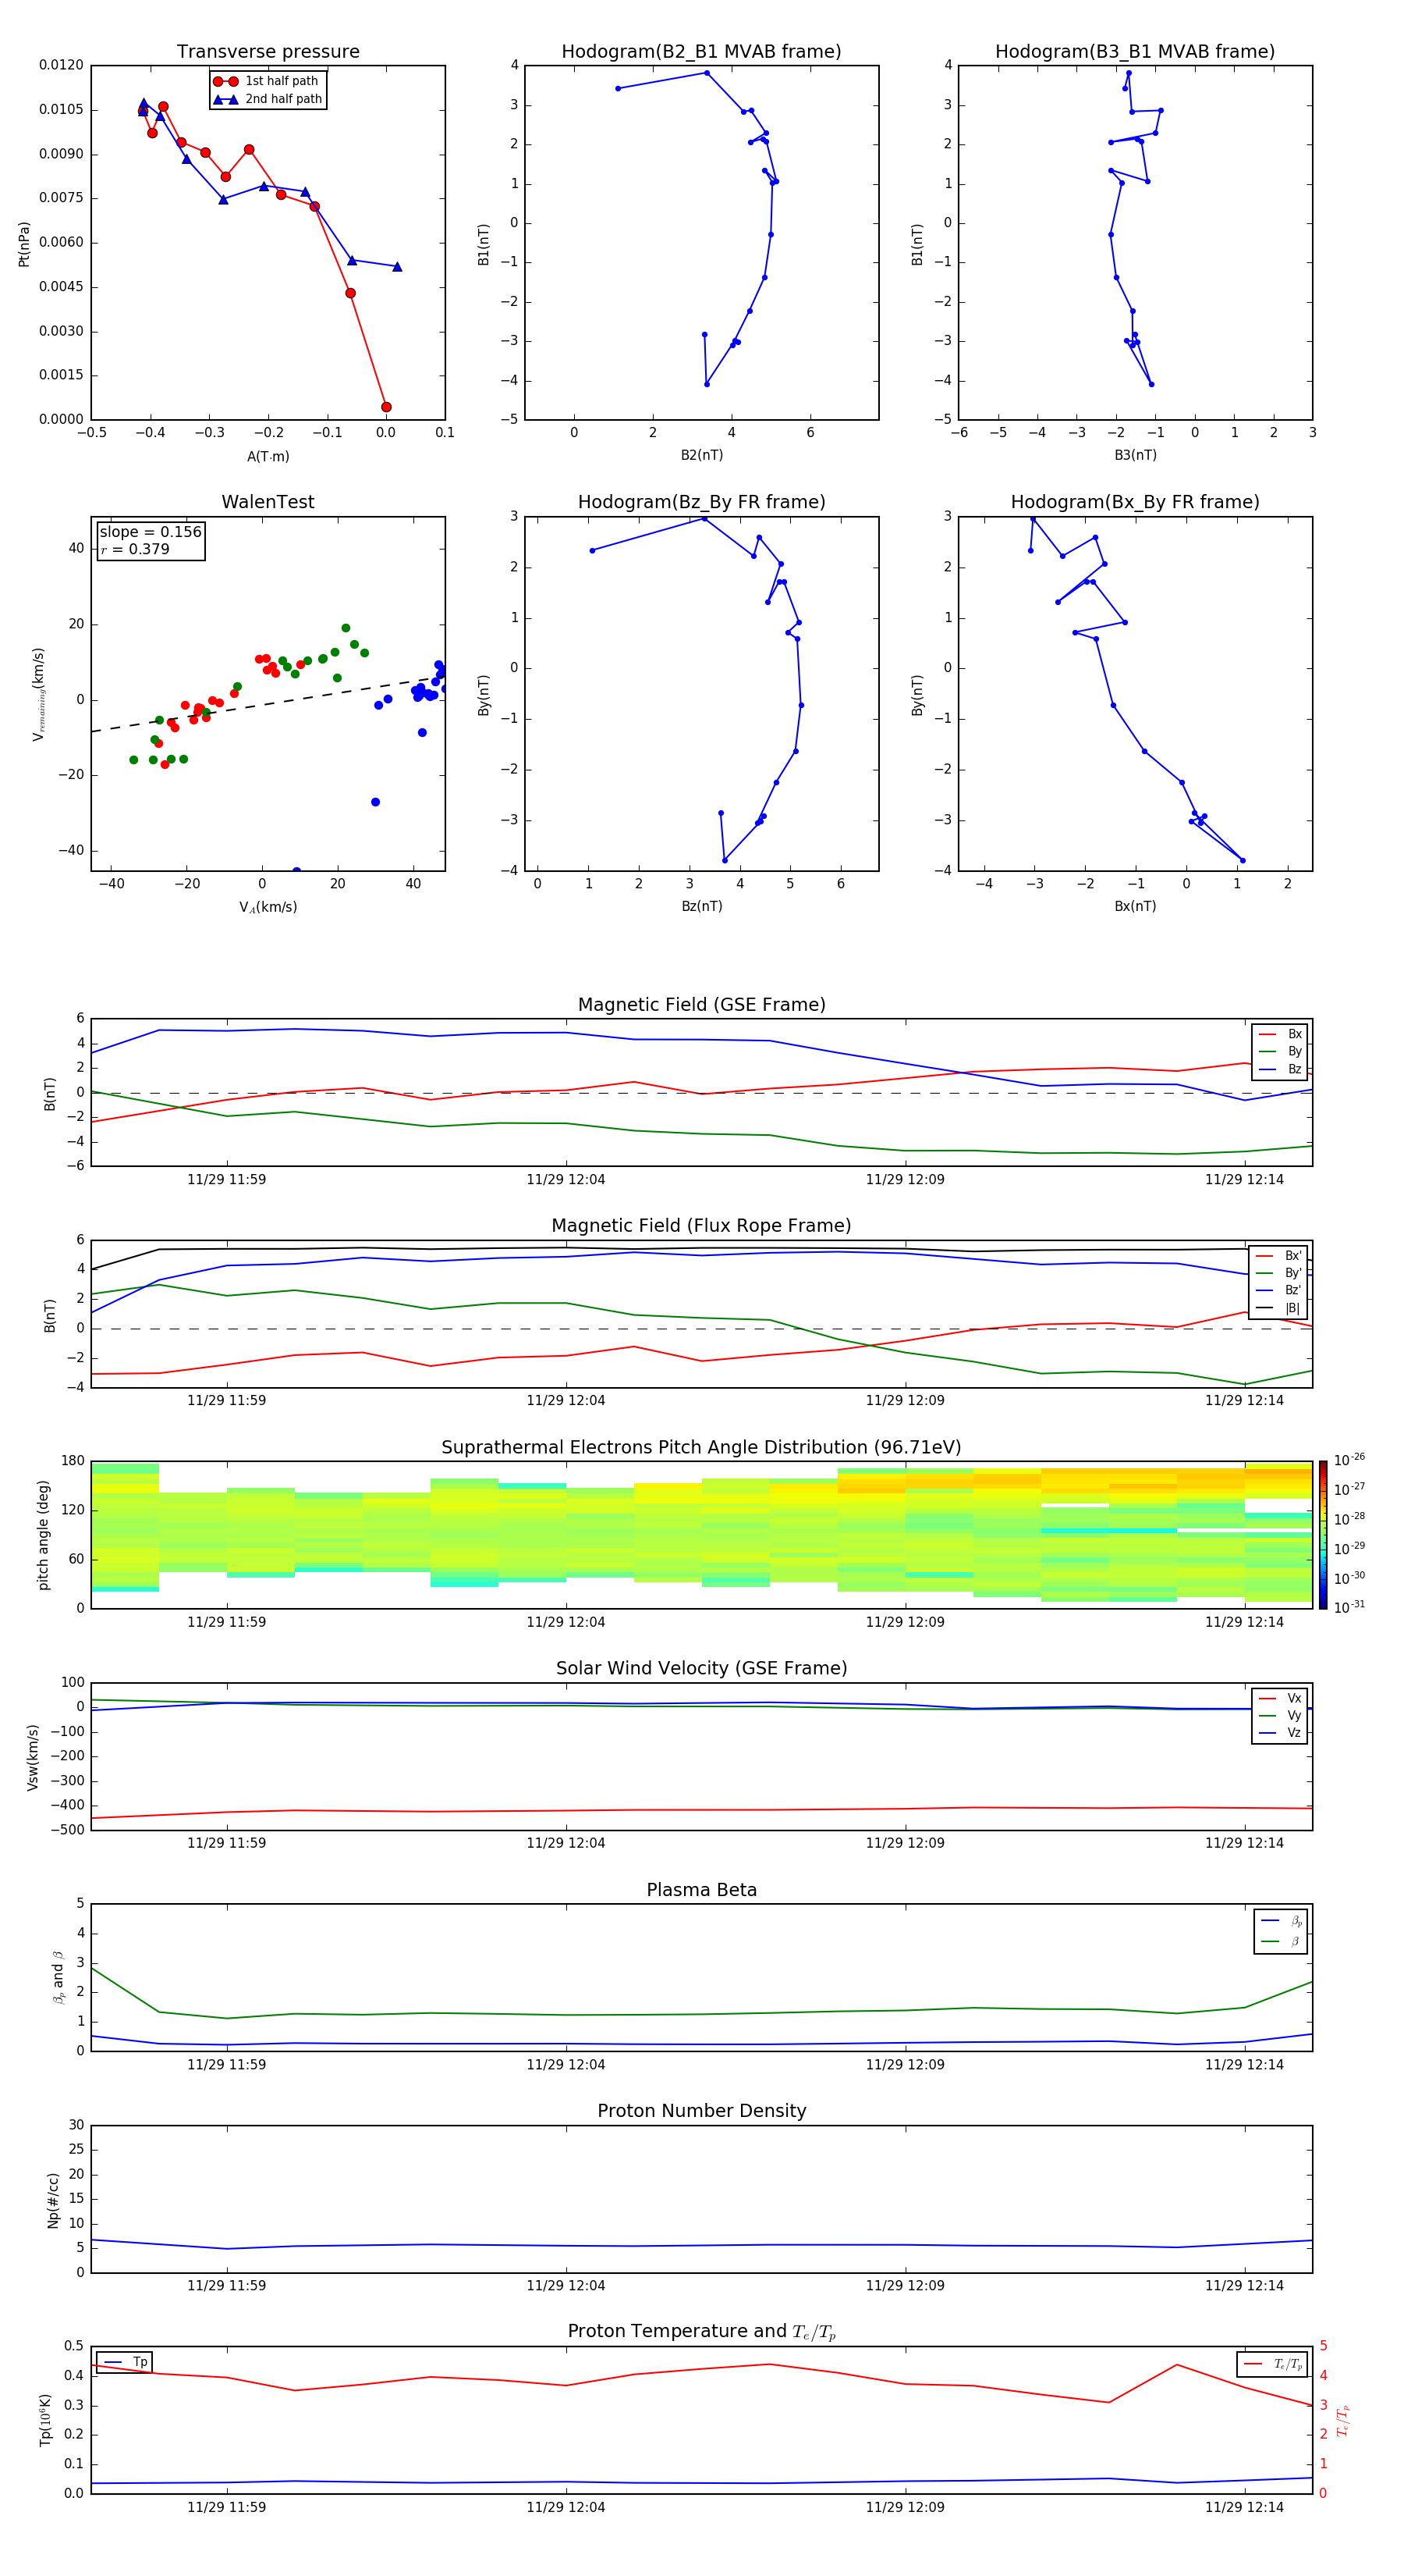This screenshot has width=1404, height=2576.
Task: Click the red Te/Tp right-axis label
Action: (1342, 2420)
